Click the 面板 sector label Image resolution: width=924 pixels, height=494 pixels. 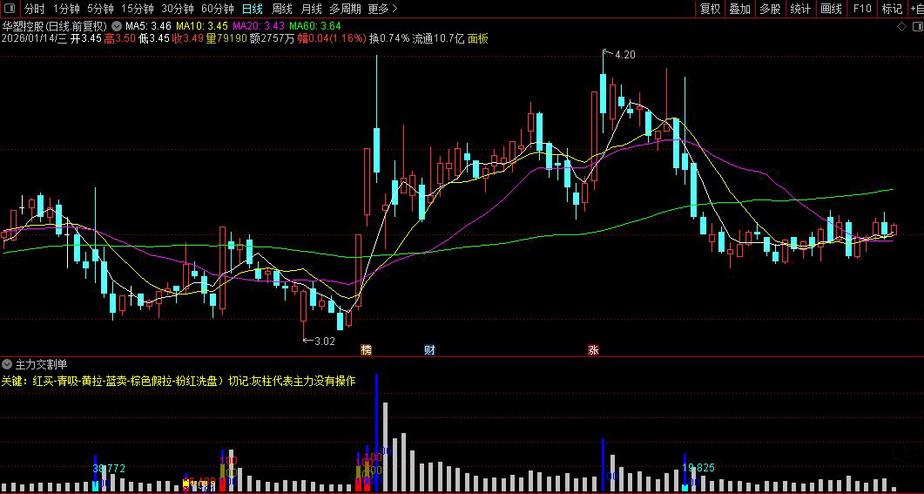pos(478,39)
